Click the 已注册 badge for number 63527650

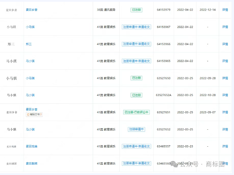136,78
